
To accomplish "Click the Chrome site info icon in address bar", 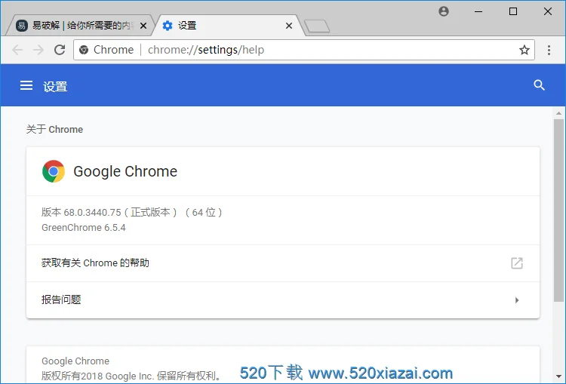I will tap(84, 50).
